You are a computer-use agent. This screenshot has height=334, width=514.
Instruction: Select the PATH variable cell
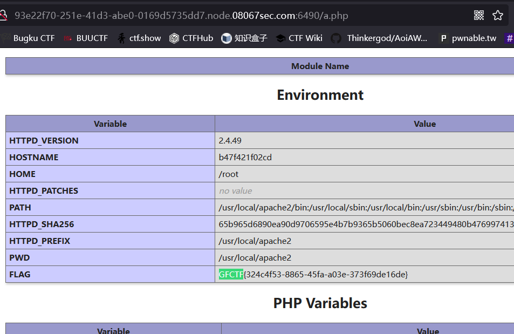pos(110,207)
